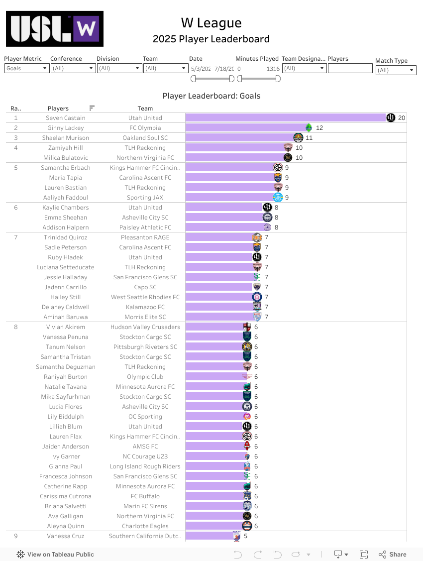Click the sort icon beside Players header
This screenshot has width=423, height=561.
tap(92, 108)
